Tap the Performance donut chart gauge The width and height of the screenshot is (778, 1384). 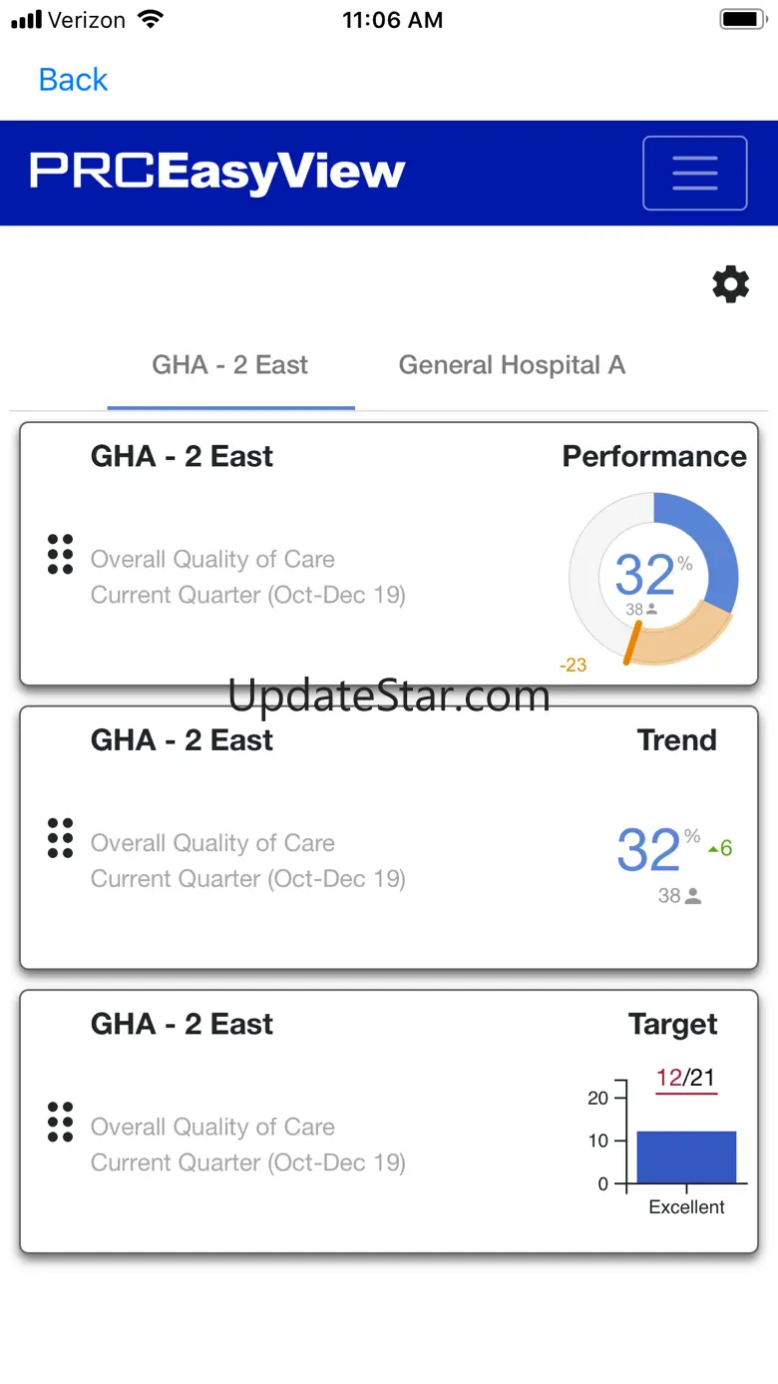coord(653,579)
